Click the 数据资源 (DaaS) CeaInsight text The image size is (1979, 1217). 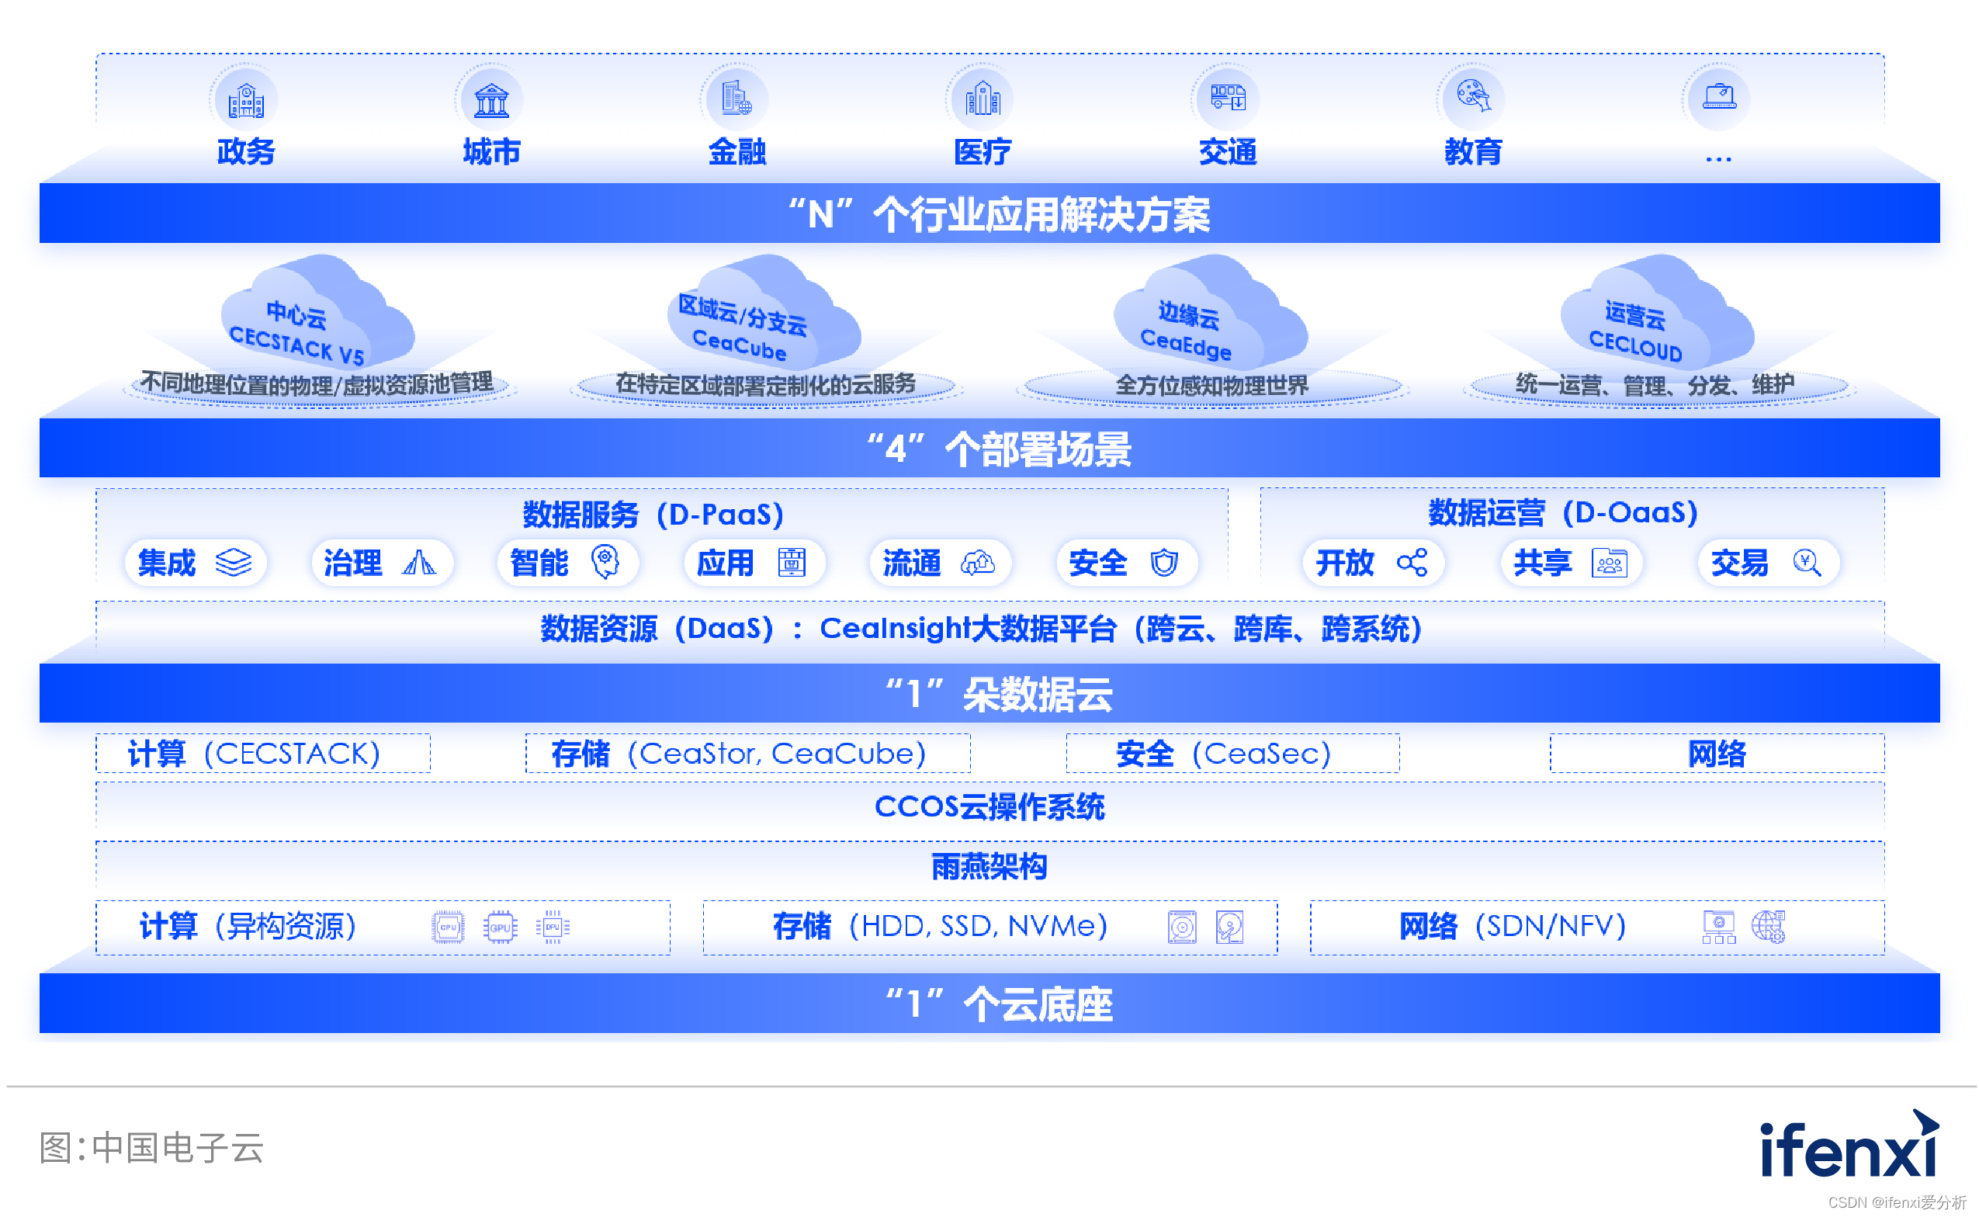[980, 629]
